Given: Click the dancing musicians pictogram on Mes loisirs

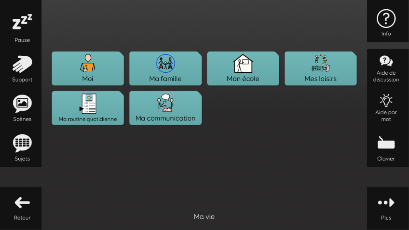Looking at the screenshot, I should point(320,63).
